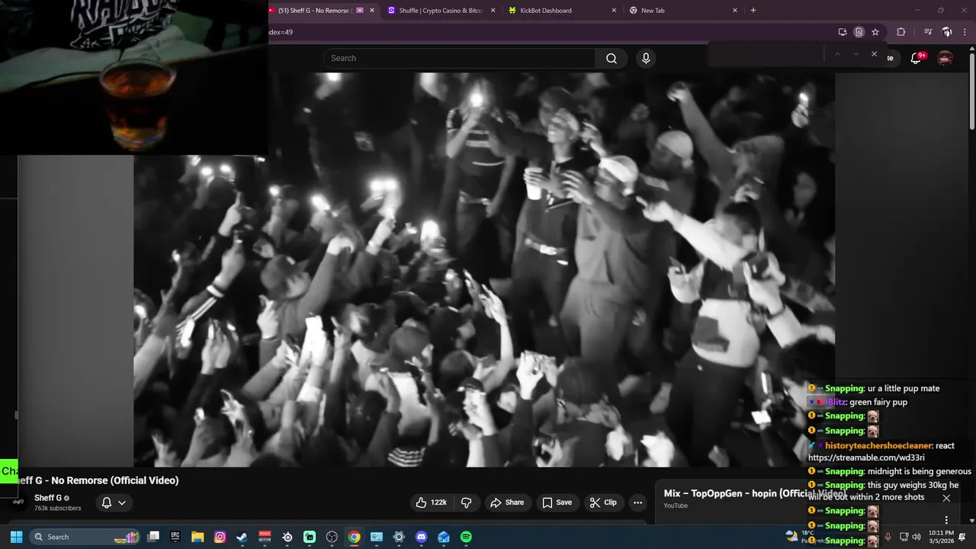Like the Sheff G video

pyautogui.click(x=432, y=502)
